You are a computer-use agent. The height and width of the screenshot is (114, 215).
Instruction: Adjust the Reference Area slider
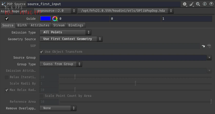[x=135, y=102]
